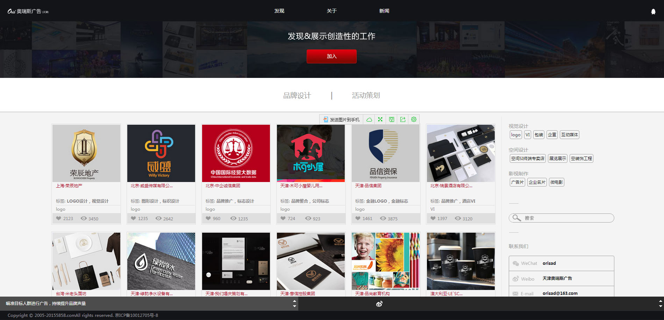Like the 北京·瑞景酒店 card heart icon
Image resolution: width=664 pixels, height=320 pixels.
click(433, 218)
